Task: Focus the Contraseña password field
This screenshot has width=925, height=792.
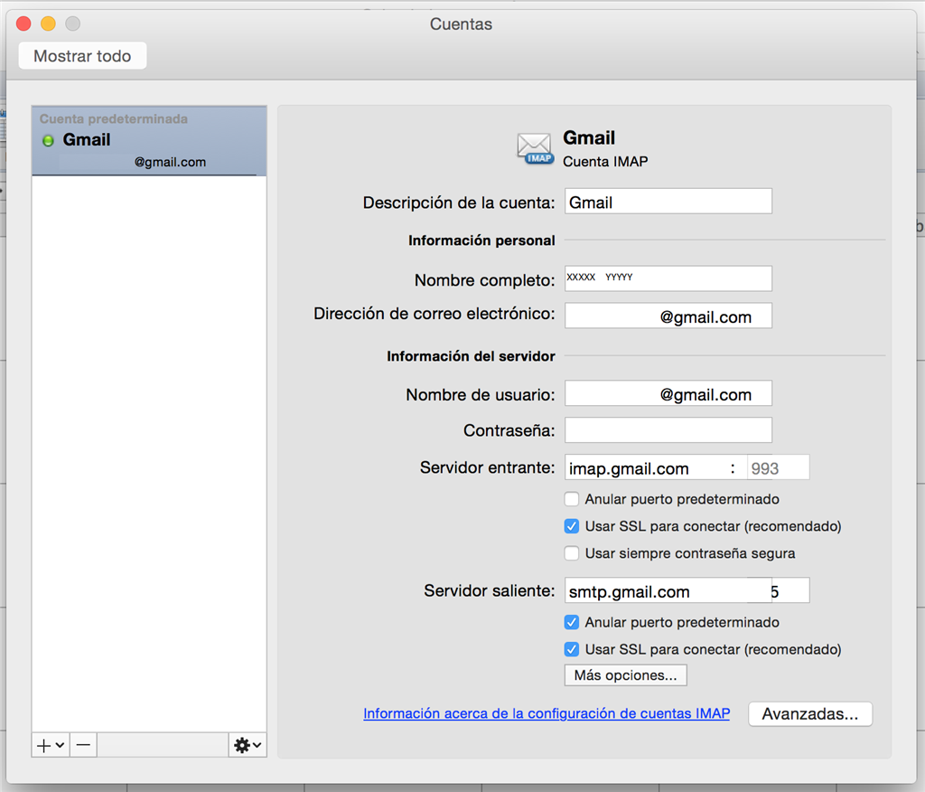Action: (668, 430)
